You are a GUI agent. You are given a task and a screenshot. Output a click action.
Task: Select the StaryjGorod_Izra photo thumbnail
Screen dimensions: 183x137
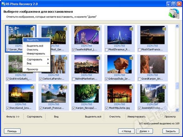click(x=20, y=93)
